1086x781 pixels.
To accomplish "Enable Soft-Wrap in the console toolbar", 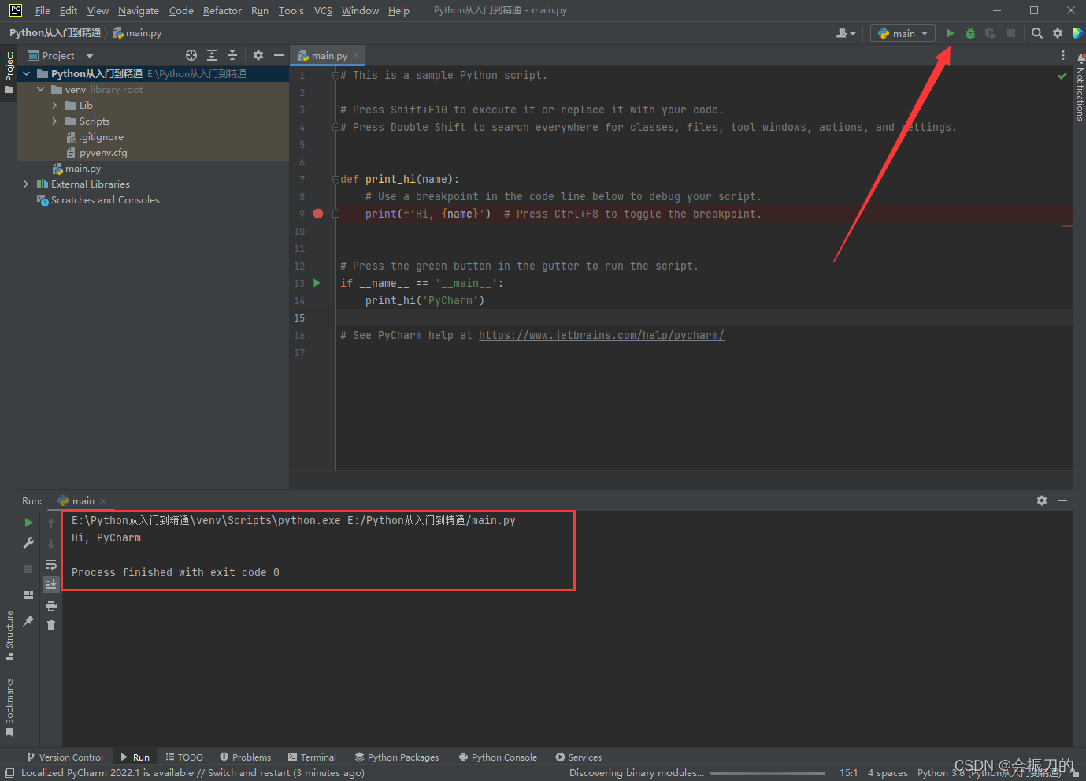I will [x=51, y=564].
